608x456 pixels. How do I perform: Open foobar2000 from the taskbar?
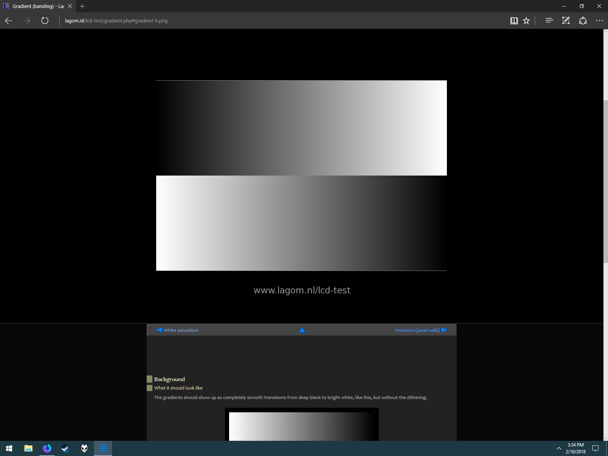84,448
